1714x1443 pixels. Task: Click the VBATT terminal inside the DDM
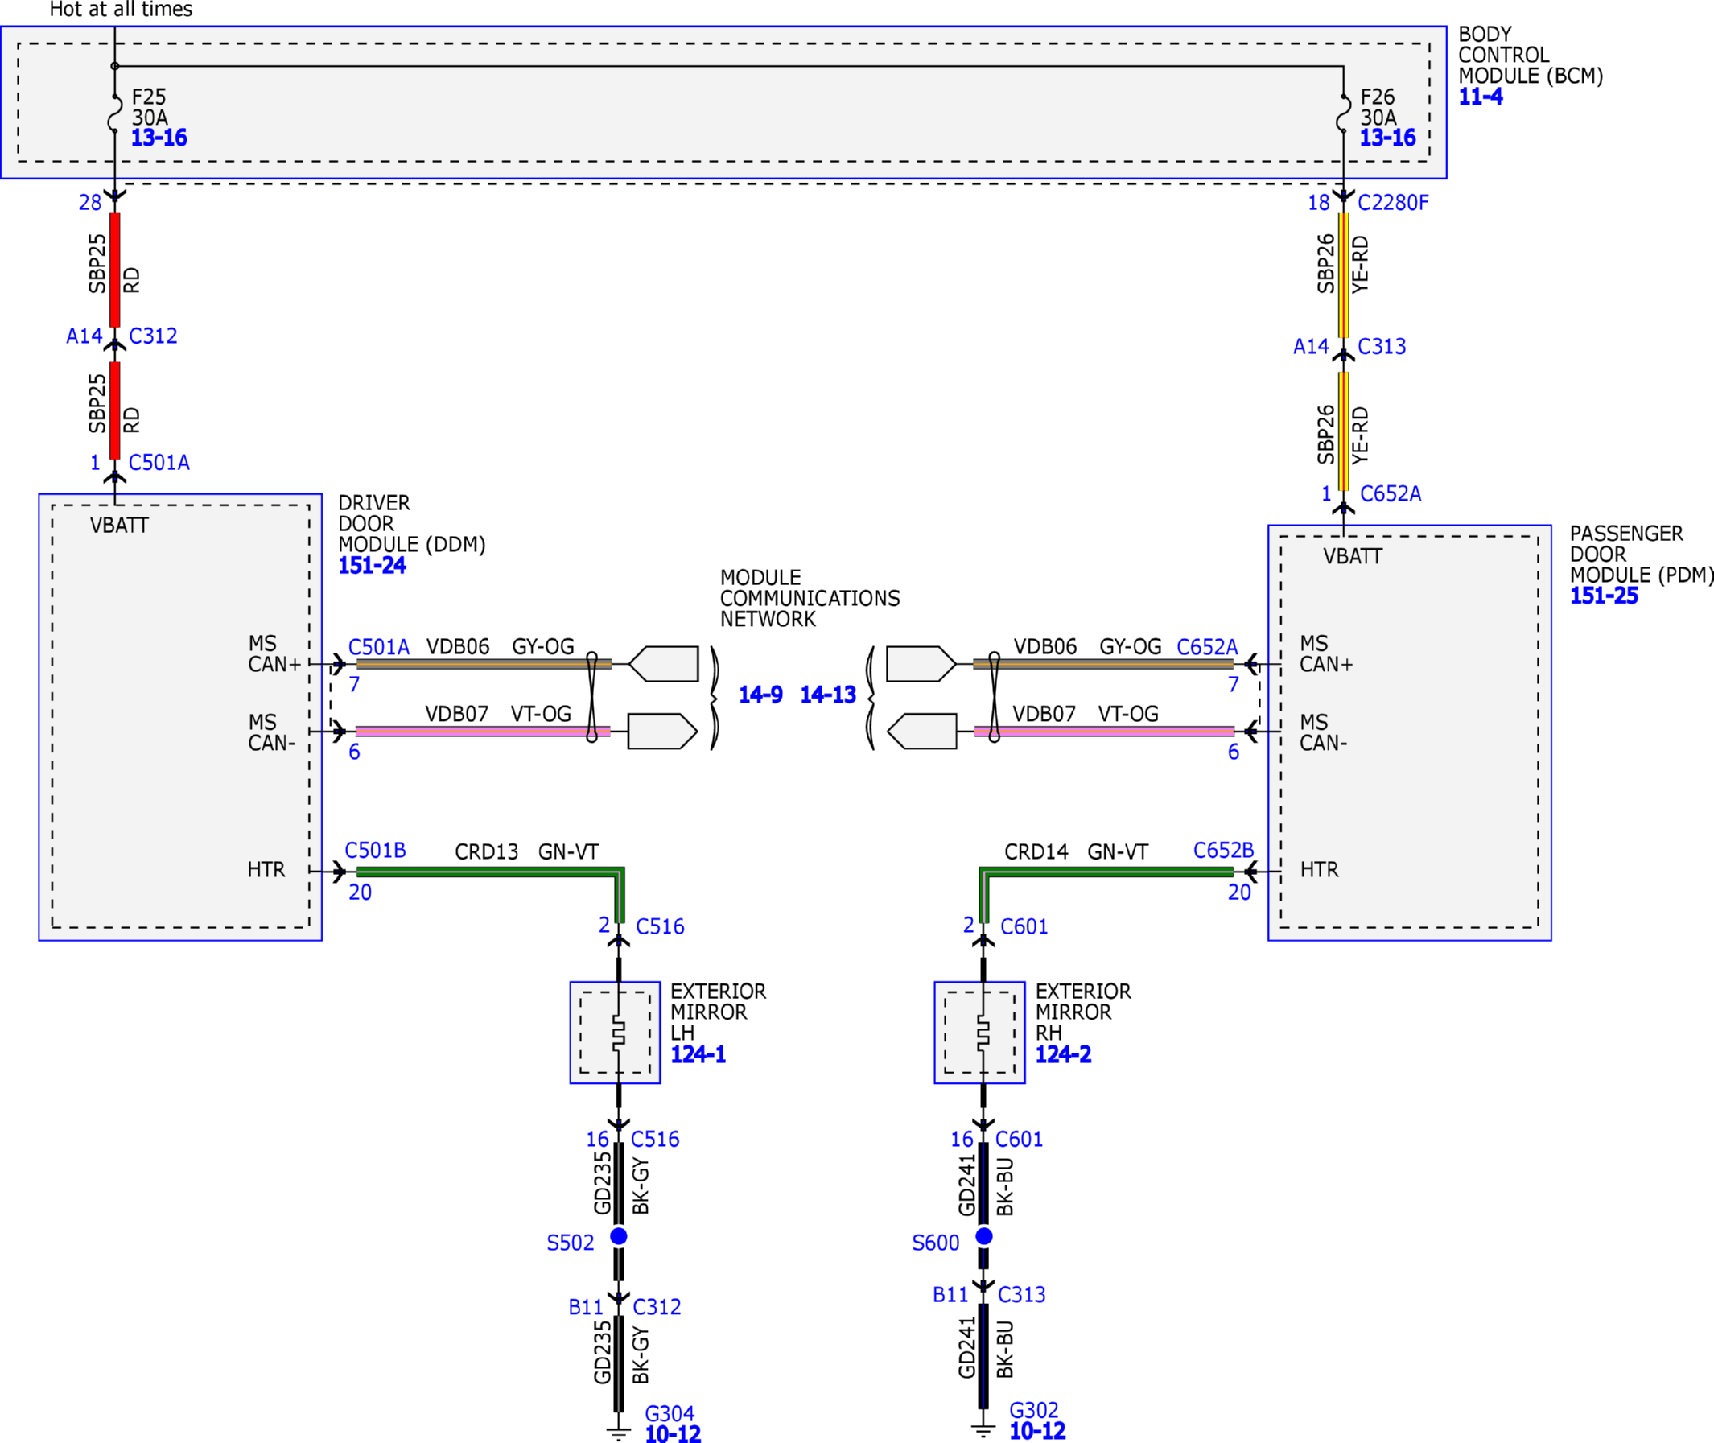[x=119, y=526]
